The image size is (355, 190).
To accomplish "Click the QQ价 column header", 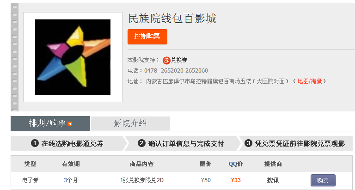I will (236, 164).
